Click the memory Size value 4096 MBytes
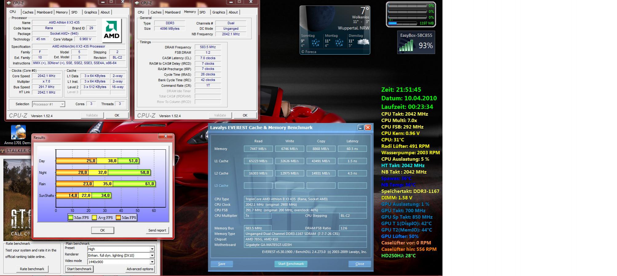Image resolution: width=617 pixels, height=276 pixels. point(170,29)
